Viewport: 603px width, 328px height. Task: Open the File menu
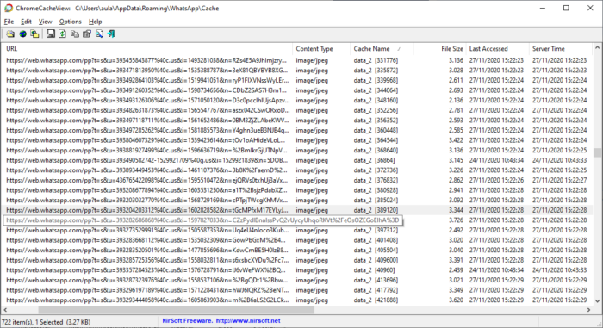(9, 22)
